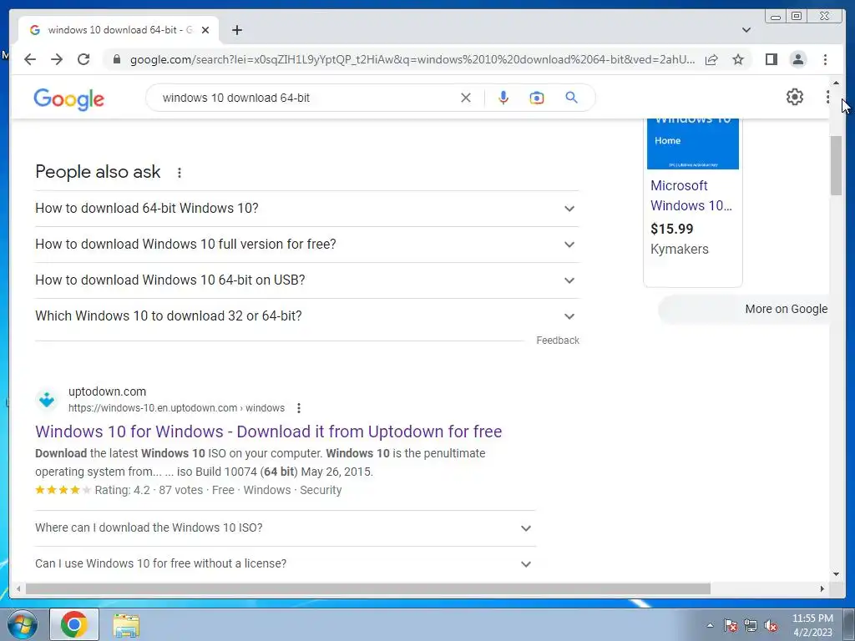Search by image camera icon
Viewport: 855px width, 641px height.
(x=537, y=98)
